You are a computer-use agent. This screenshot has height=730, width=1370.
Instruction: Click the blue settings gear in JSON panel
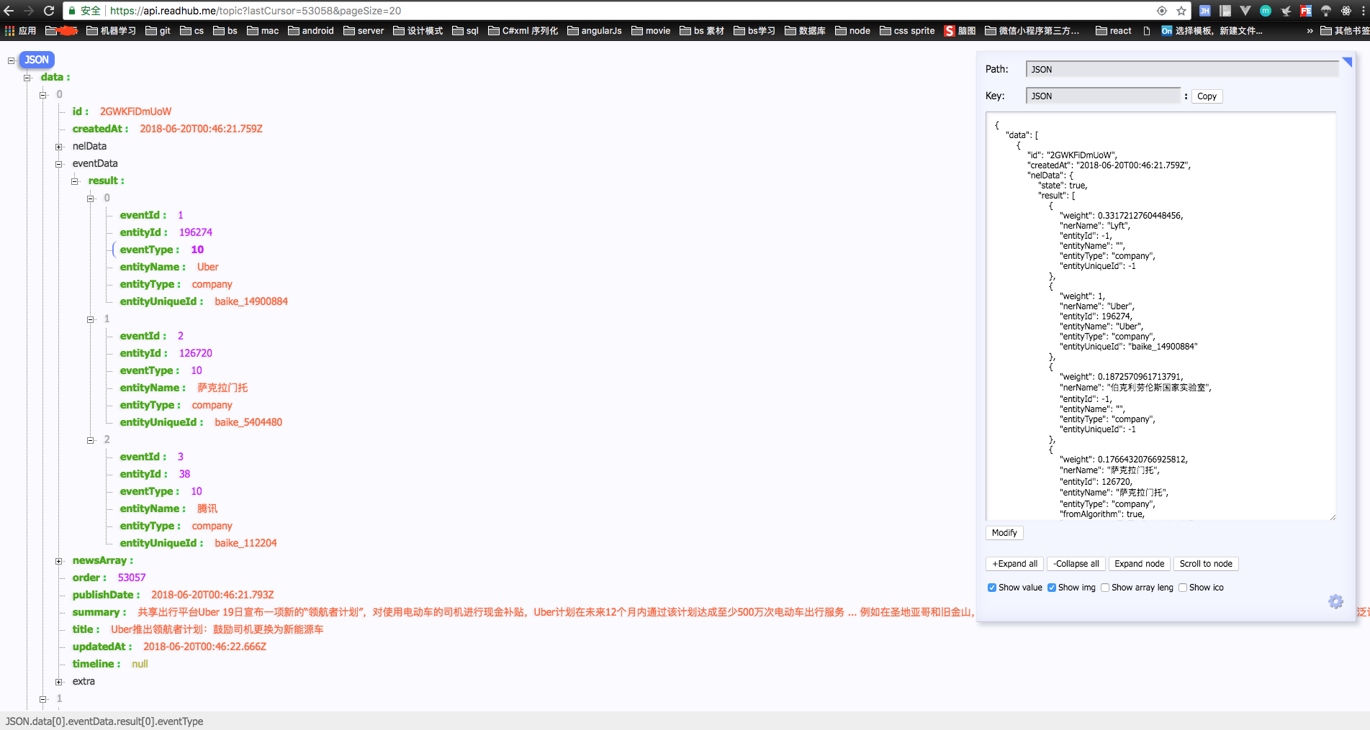1335,601
